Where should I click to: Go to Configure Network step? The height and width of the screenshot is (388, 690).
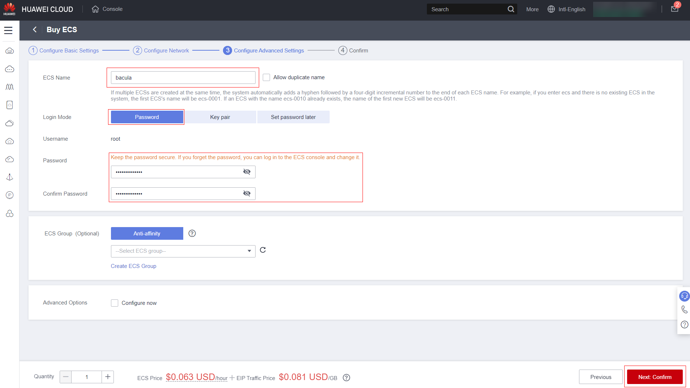[x=161, y=51]
